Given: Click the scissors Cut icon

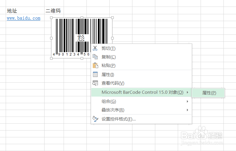Looking at the screenshot, I should [95, 48].
